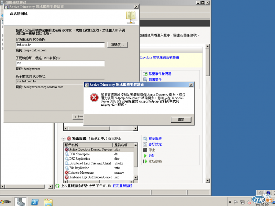The height and width of the screenshot is (206, 275).
Task: Click the 顯示名稱 column header
Action: (88, 145)
